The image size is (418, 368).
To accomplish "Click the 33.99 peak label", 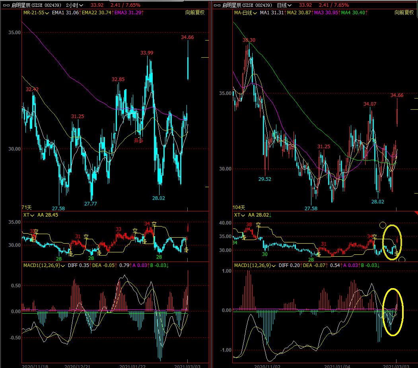I will (147, 53).
